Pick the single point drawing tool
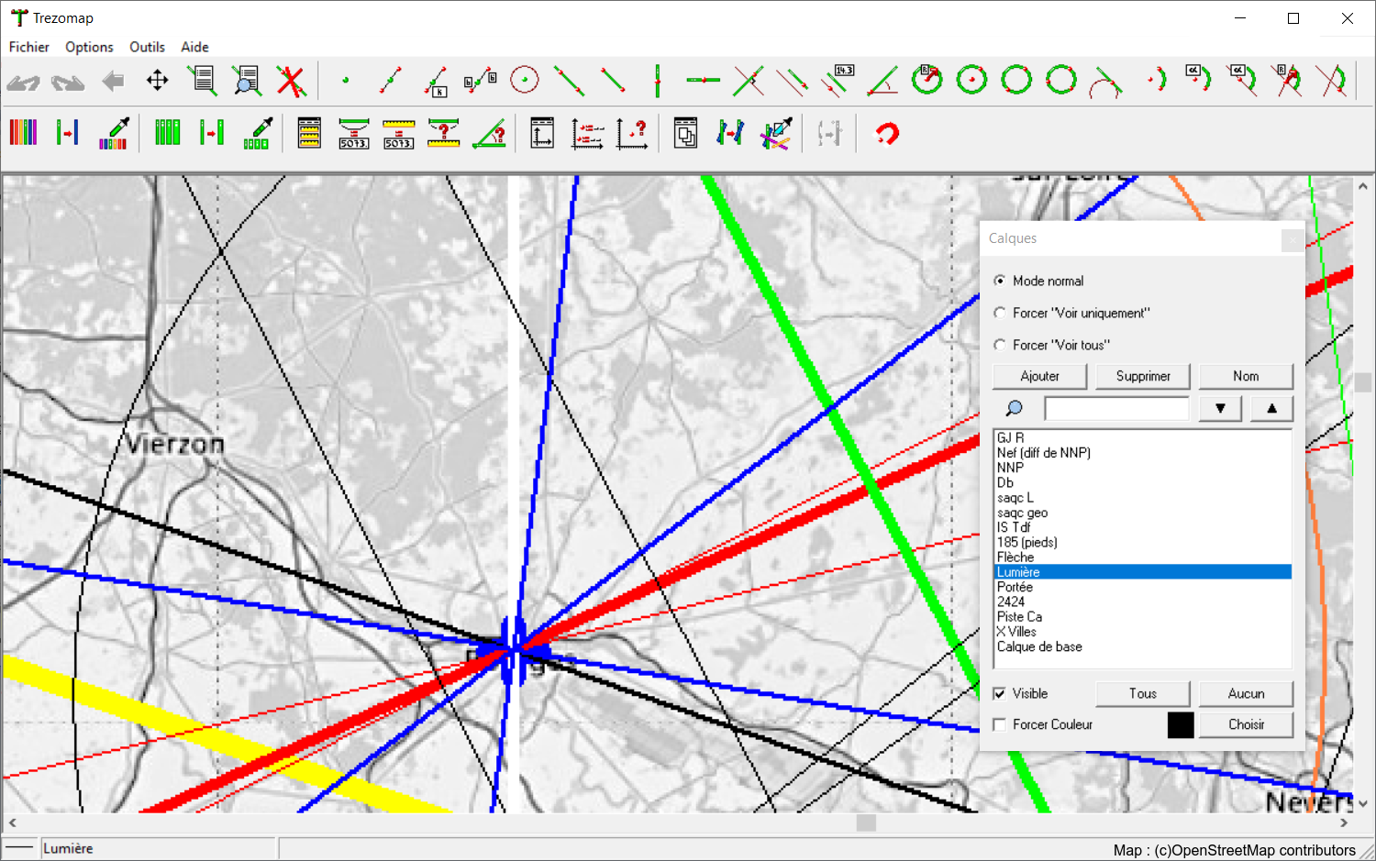The height and width of the screenshot is (861, 1376). pos(346,81)
